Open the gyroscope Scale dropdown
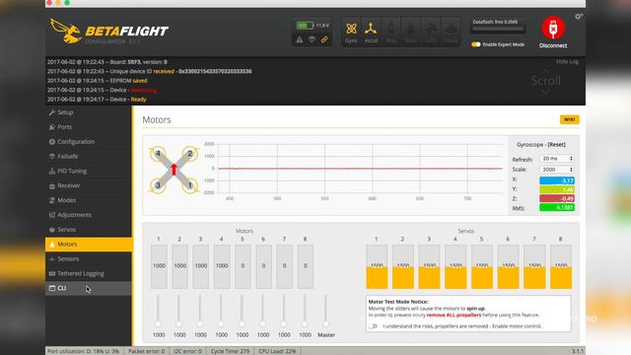The height and width of the screenshot is (355, 631). click(x=557, y=170)
